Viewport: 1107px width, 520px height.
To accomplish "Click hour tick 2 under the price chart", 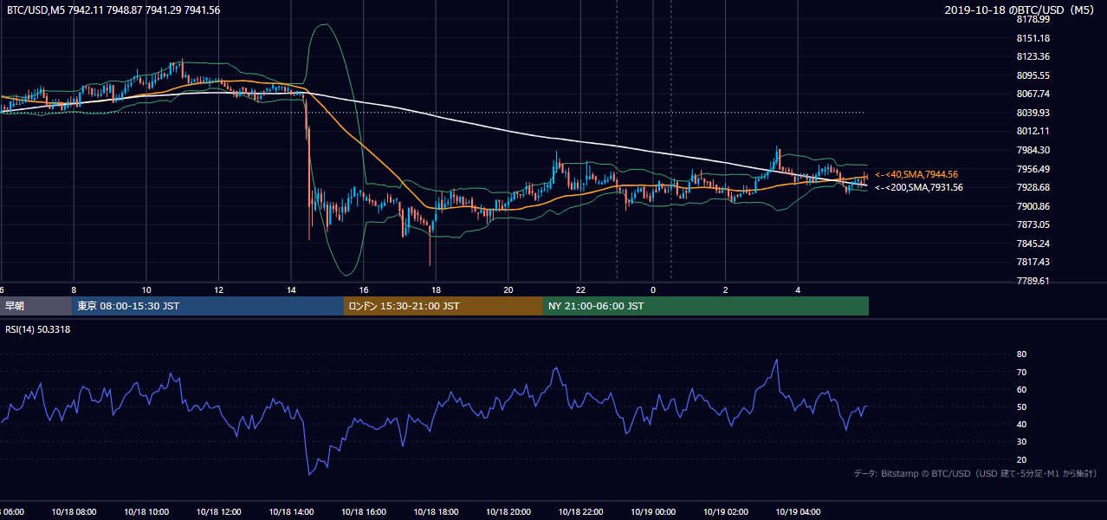I will click(726, 289).
